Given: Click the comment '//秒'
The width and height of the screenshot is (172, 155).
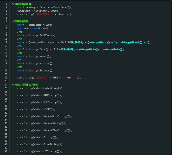Looking at the screenshot, I should [20, 67].
